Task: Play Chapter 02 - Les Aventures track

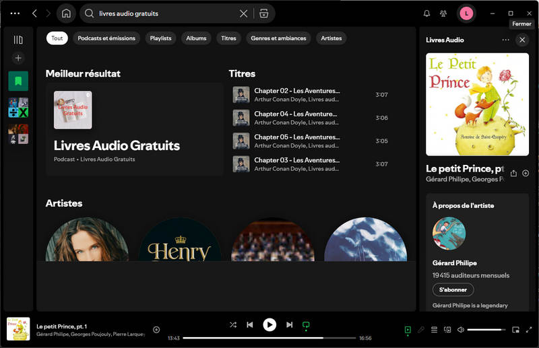Action: 311,95
